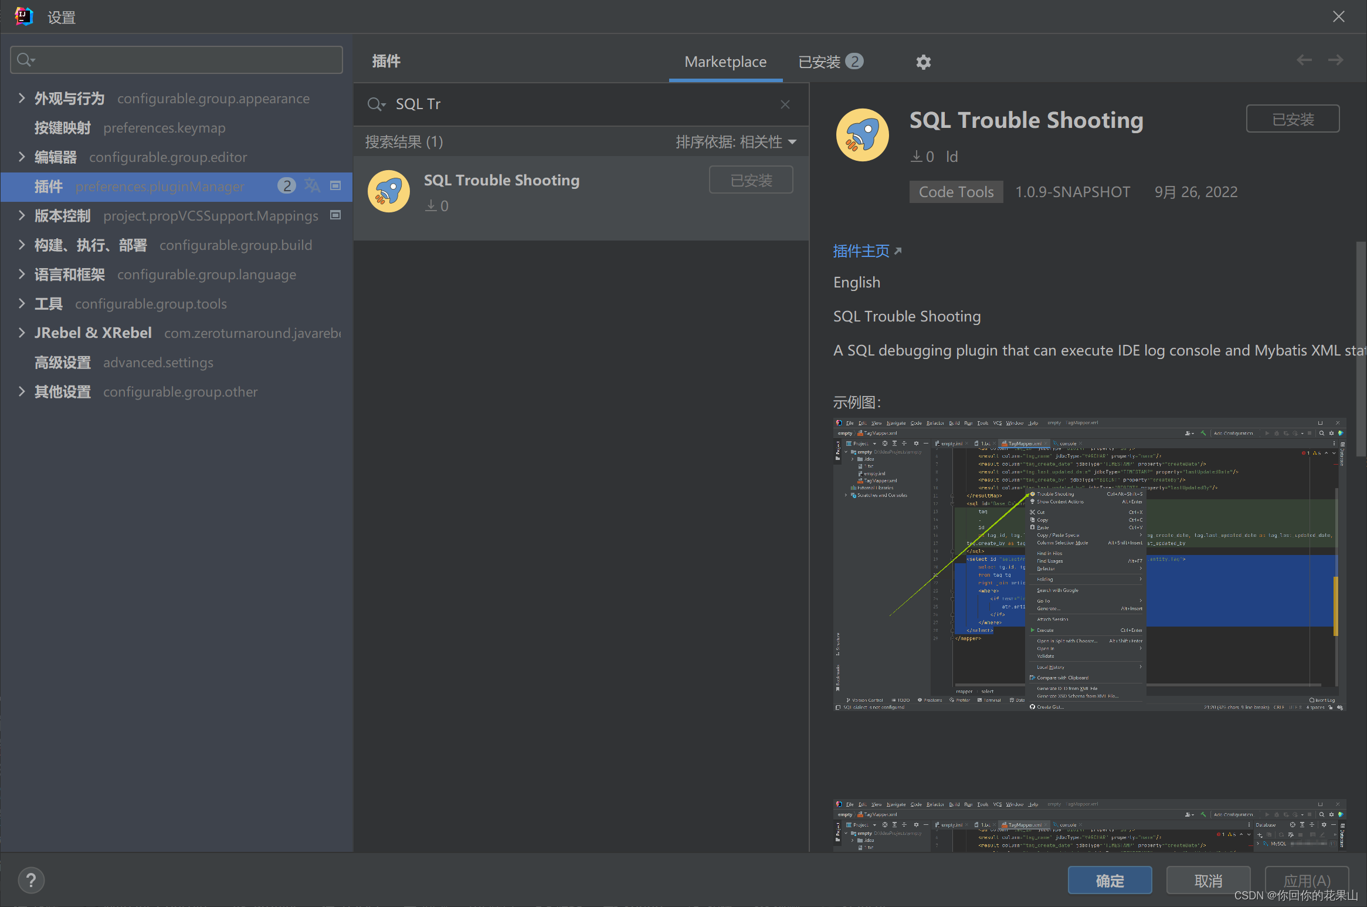Open the 排序依据 相关性 sort dropdown
The width and height of the screenshot is (1367, 907).
point(736,142)
